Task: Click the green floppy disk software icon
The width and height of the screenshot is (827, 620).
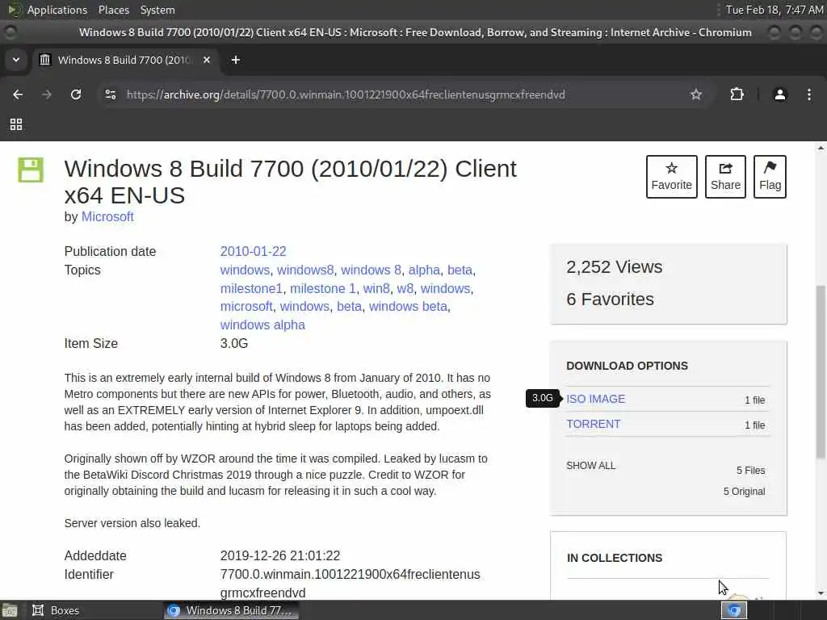Action: (x=31, y=170)
